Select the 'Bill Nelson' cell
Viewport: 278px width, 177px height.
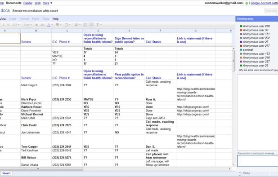tap(36, 156)
